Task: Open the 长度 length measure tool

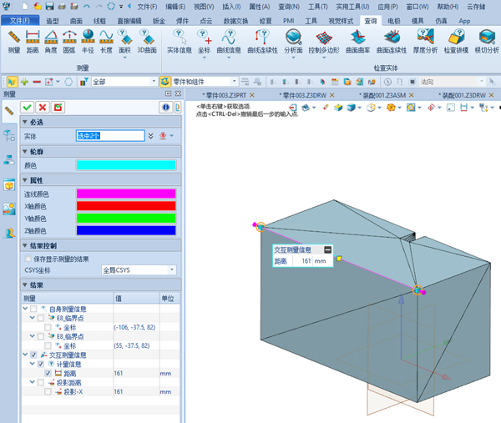Action: 106,42
